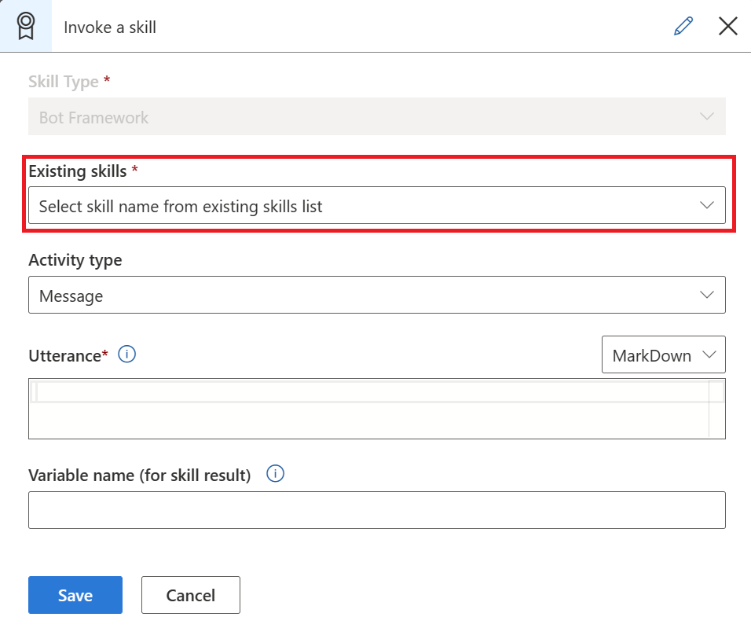
Task: Click the info icon next to Utterance
Action: point(126,354)
